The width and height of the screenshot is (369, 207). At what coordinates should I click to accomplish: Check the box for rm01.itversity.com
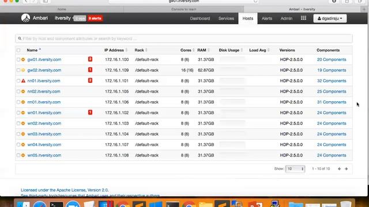18,102
